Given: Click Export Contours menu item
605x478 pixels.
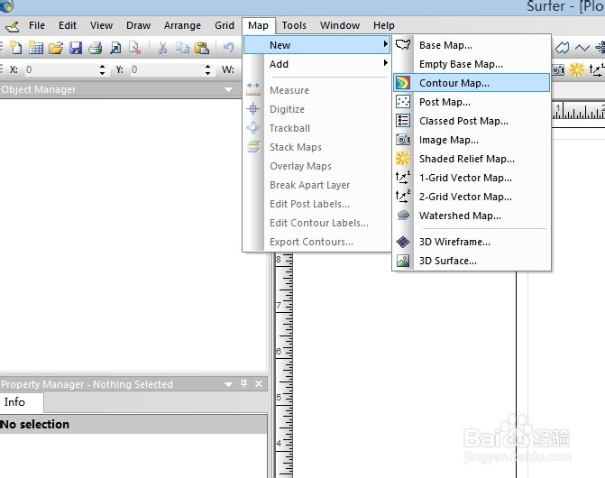Looking at the screenshot, I should (316, 242).
